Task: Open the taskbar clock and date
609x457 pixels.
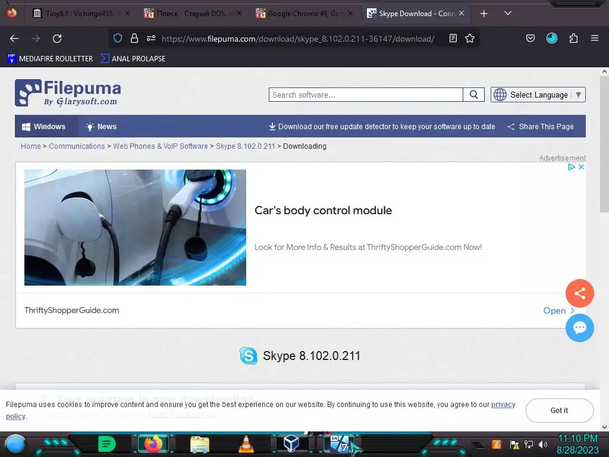Action: click(x=577, y=444)
